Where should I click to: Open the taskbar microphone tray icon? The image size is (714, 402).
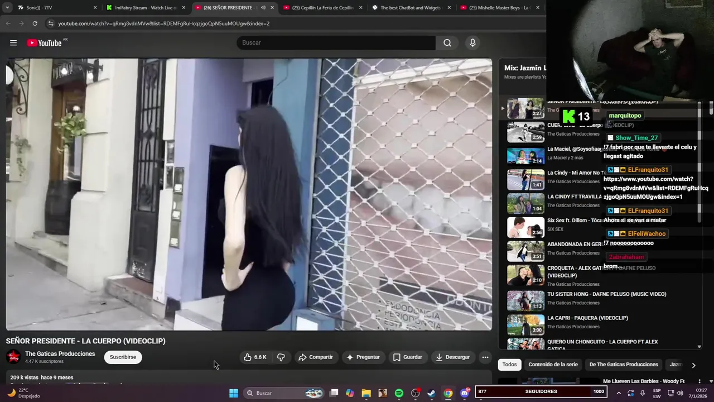coord(643,393)
